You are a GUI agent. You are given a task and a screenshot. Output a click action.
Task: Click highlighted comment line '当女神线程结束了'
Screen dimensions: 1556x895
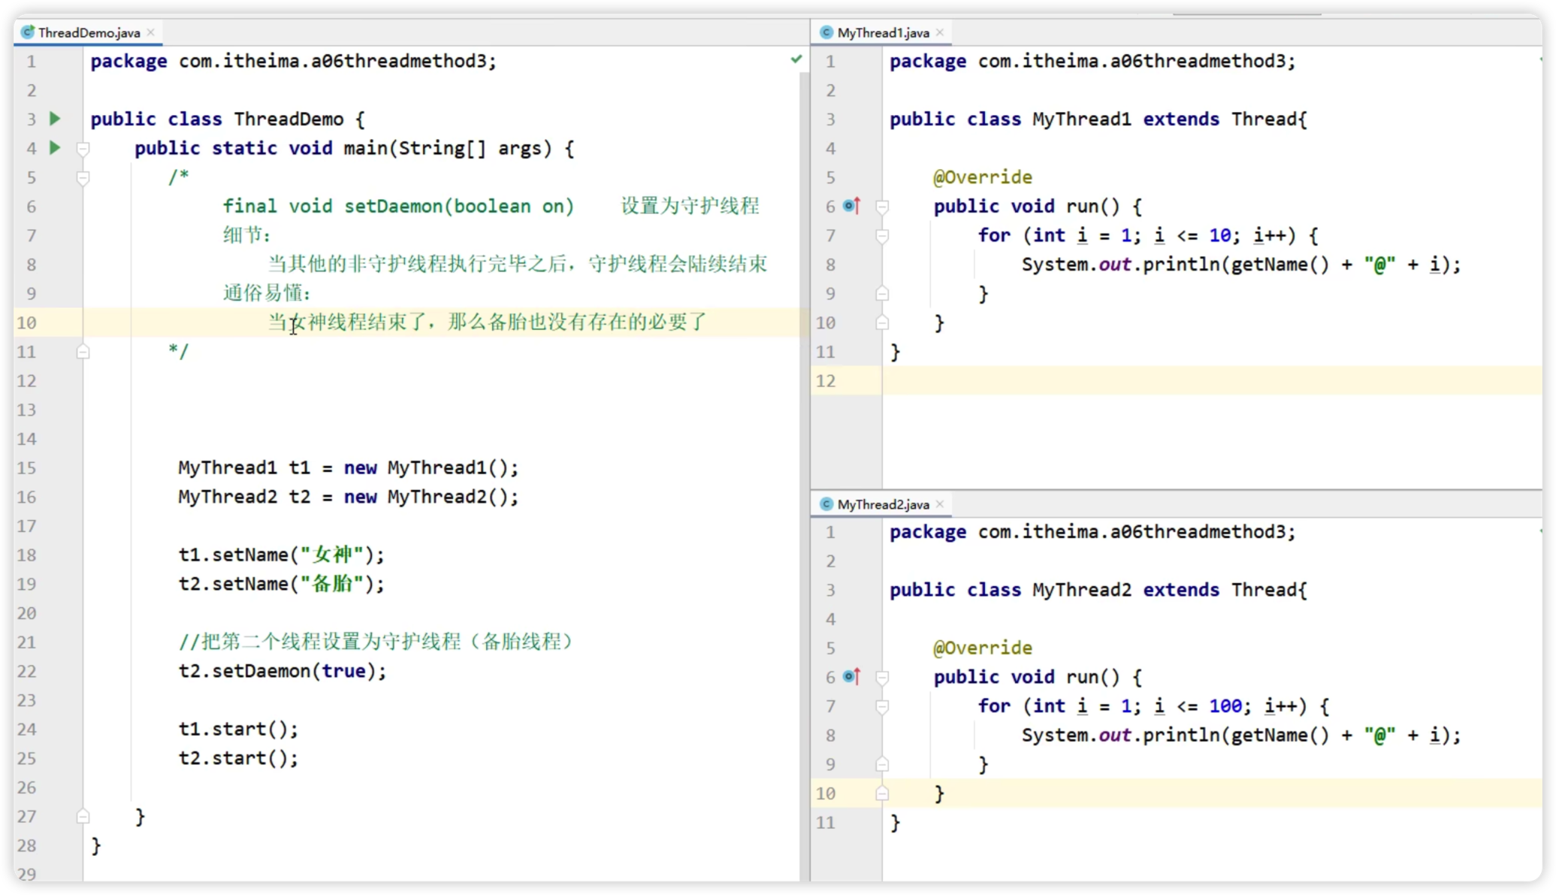(488, 322)
